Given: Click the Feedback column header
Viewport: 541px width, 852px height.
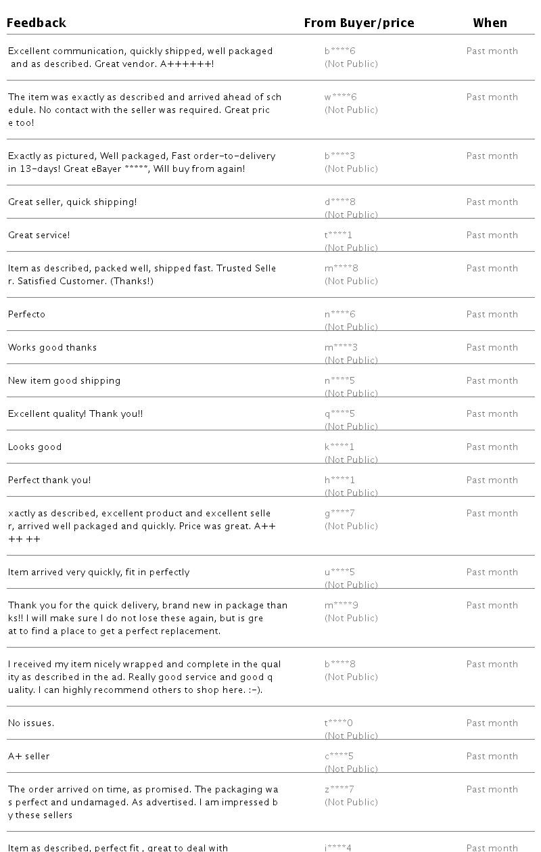Looking at the screenshot, I should point(37,23).
